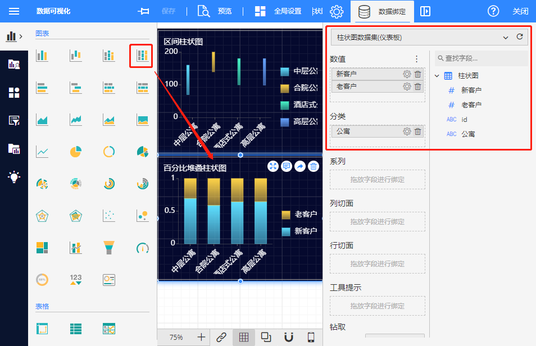
Task: Toggle magnet snapping in bottom toolbar
Action: point(288,337)
